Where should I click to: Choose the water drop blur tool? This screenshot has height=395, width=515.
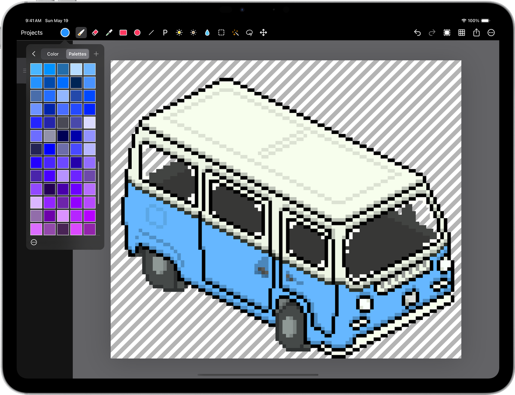[x=207, y=33]
